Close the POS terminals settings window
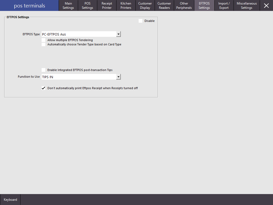The width and height of the screenshot is (273, 205). click(266, 6)
